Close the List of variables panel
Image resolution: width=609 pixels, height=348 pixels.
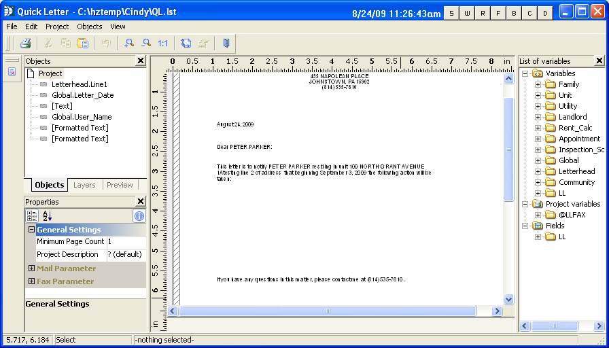599,61
